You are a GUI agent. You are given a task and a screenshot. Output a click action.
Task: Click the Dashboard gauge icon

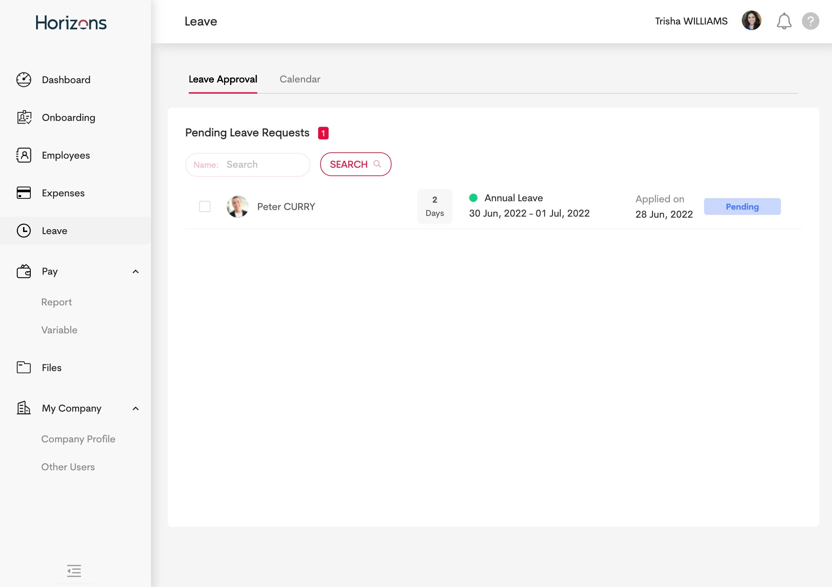coord(24,80)
